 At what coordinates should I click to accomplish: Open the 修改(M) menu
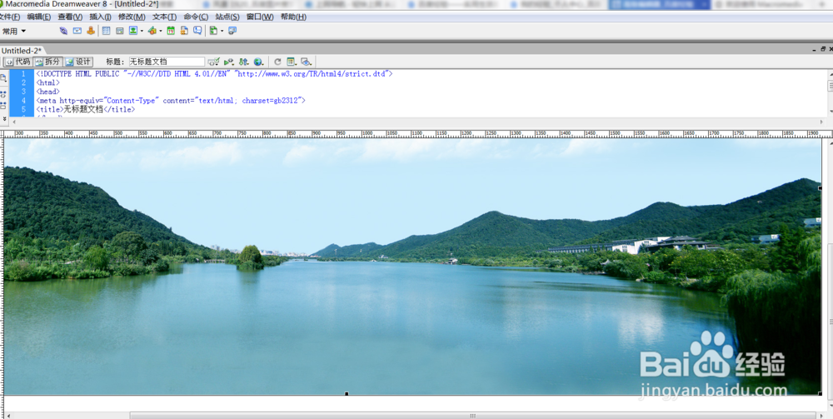tap(132, 17)
